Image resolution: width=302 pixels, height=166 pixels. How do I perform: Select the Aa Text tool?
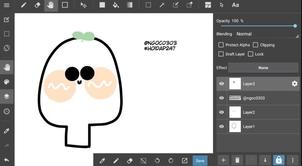pyautogui.click(x=235, y=5)
